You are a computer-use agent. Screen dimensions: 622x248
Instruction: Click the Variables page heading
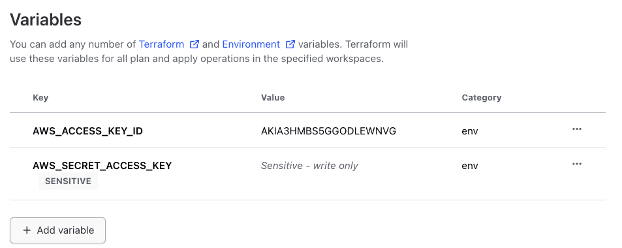pyautogui.click(x=46, y=20)
